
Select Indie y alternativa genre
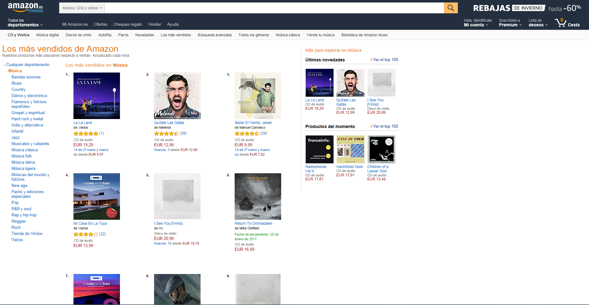[x=27, y=125]
